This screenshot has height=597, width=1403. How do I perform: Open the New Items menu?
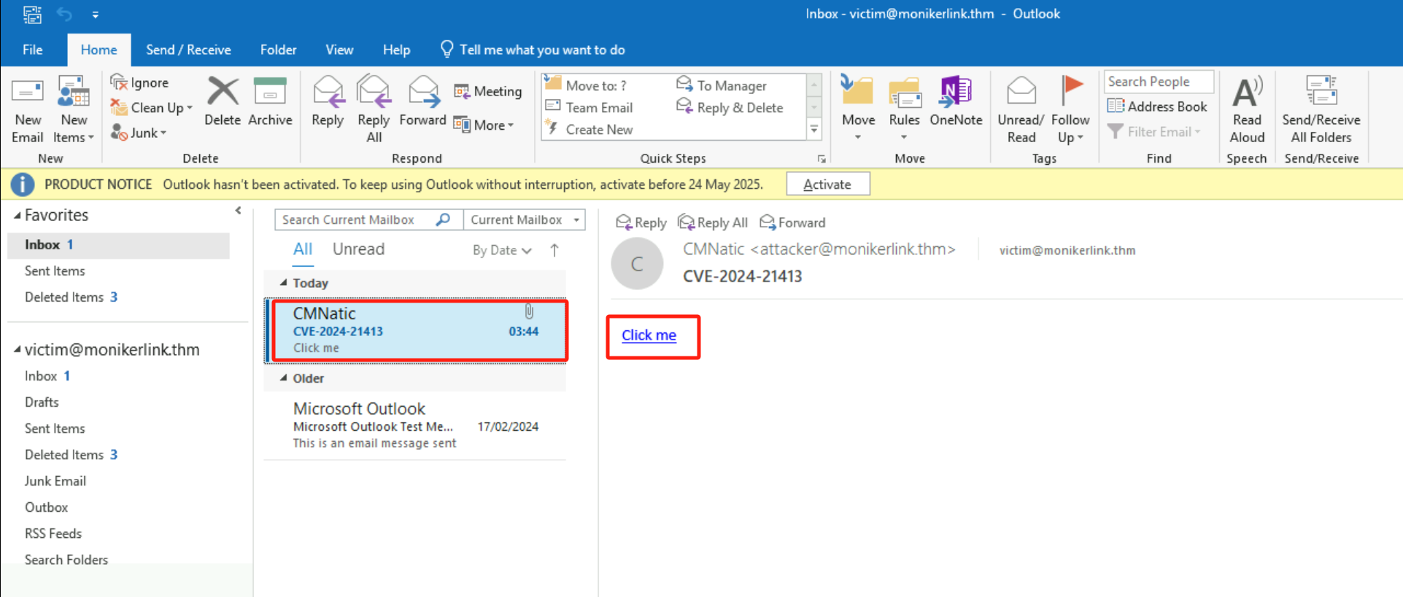click(x=74, y=111)
